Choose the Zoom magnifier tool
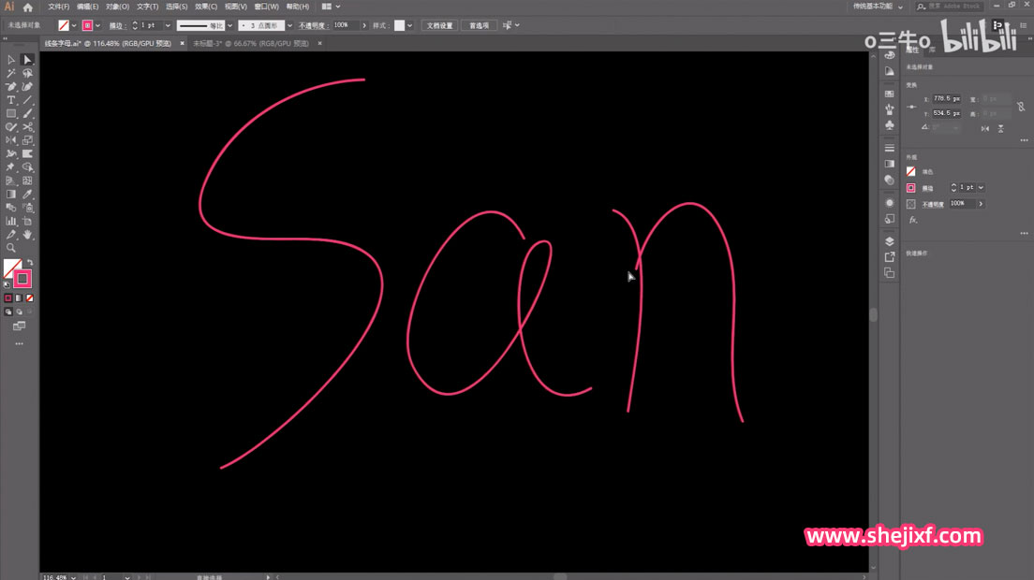The width and height of the screenshot is (1034, 580). [11, 248]
